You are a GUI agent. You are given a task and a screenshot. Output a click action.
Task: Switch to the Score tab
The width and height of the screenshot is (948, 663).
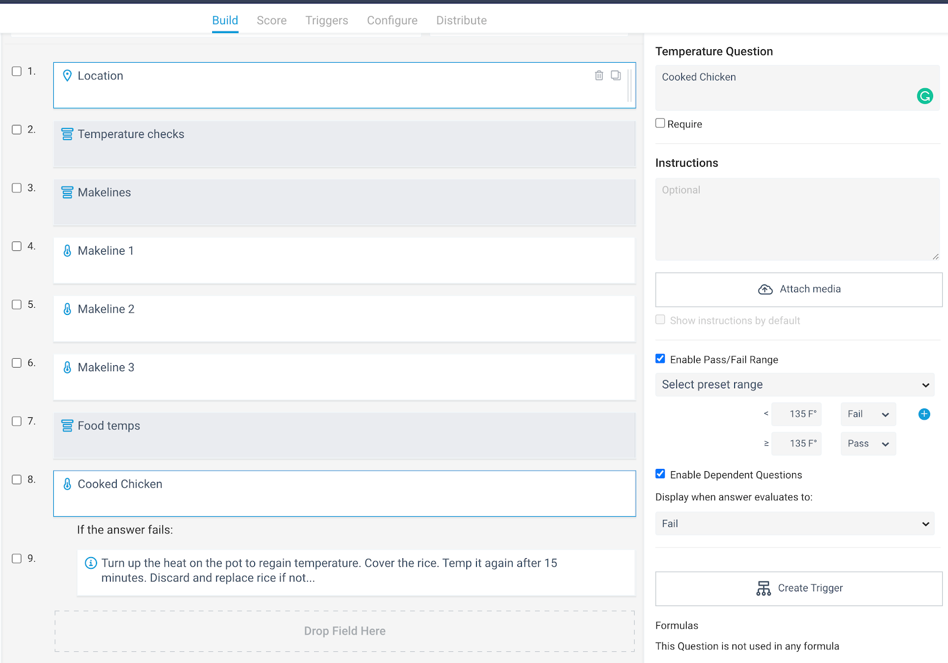[x=272, y=20]
